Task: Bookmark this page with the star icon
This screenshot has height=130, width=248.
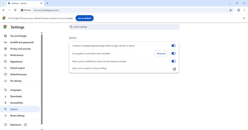Action: tap(231, 10)
